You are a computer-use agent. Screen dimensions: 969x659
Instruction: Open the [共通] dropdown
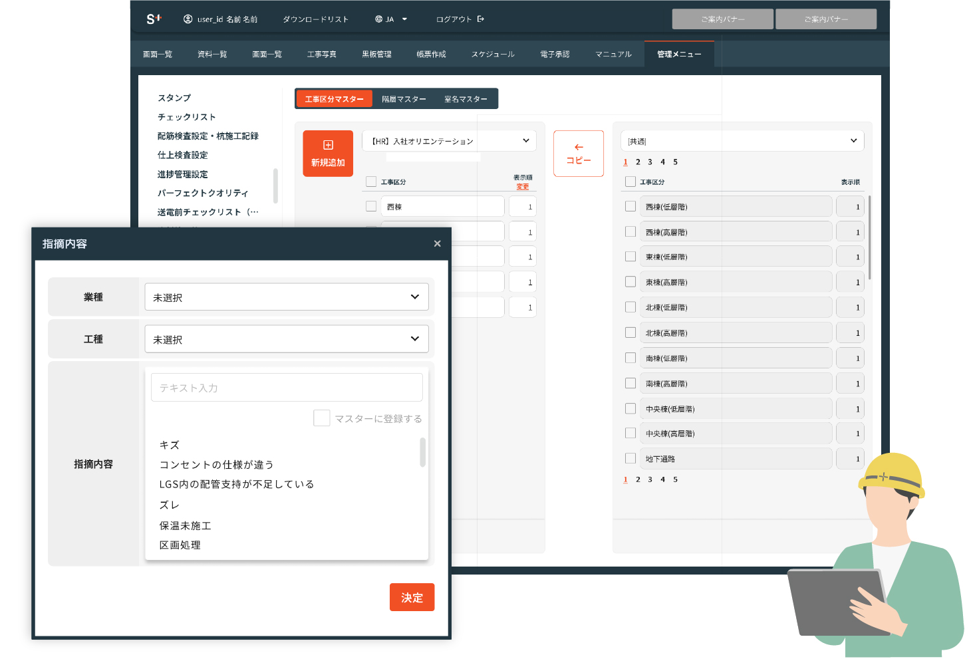[x=853, y=141]
